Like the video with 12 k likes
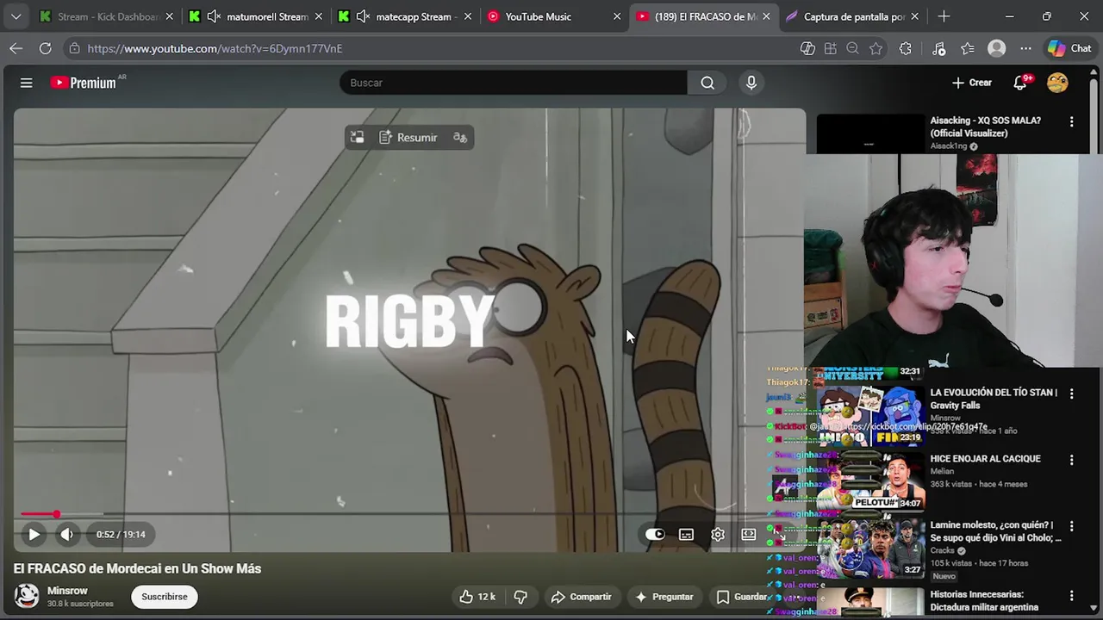1103x620 pixels. point(477,597)
